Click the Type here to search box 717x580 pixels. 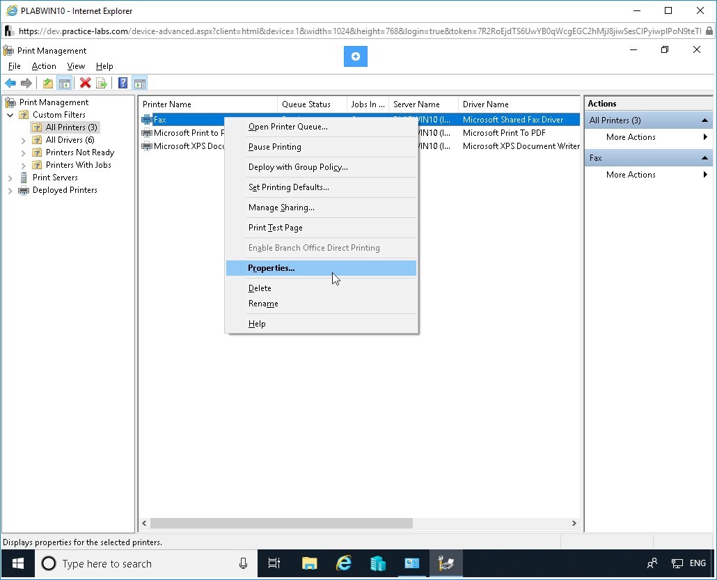click(x=146, y=563)
